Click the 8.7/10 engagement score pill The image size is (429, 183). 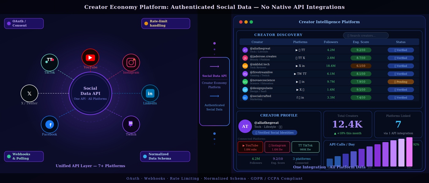361,58
